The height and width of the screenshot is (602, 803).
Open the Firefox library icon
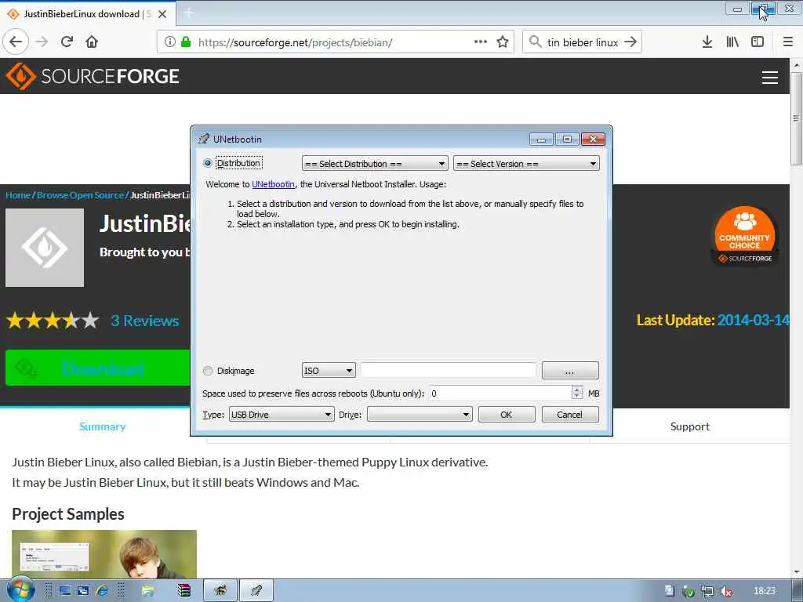(x=732, y=42)
